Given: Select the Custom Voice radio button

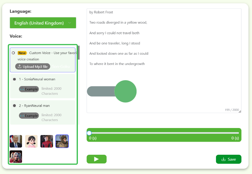Looking at the screenshot, I should pyautogui.click(x=13, y=53).
